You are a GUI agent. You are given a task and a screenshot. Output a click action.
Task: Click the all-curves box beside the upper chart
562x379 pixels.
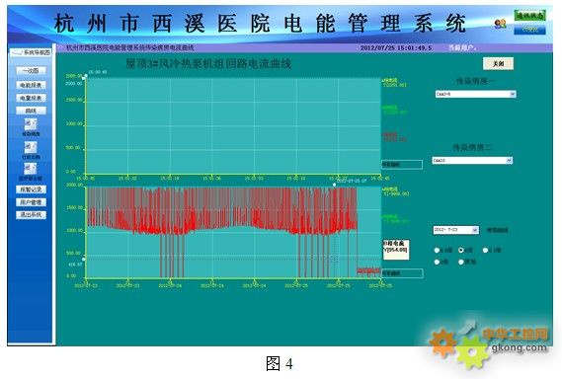[x=402, y=165]
